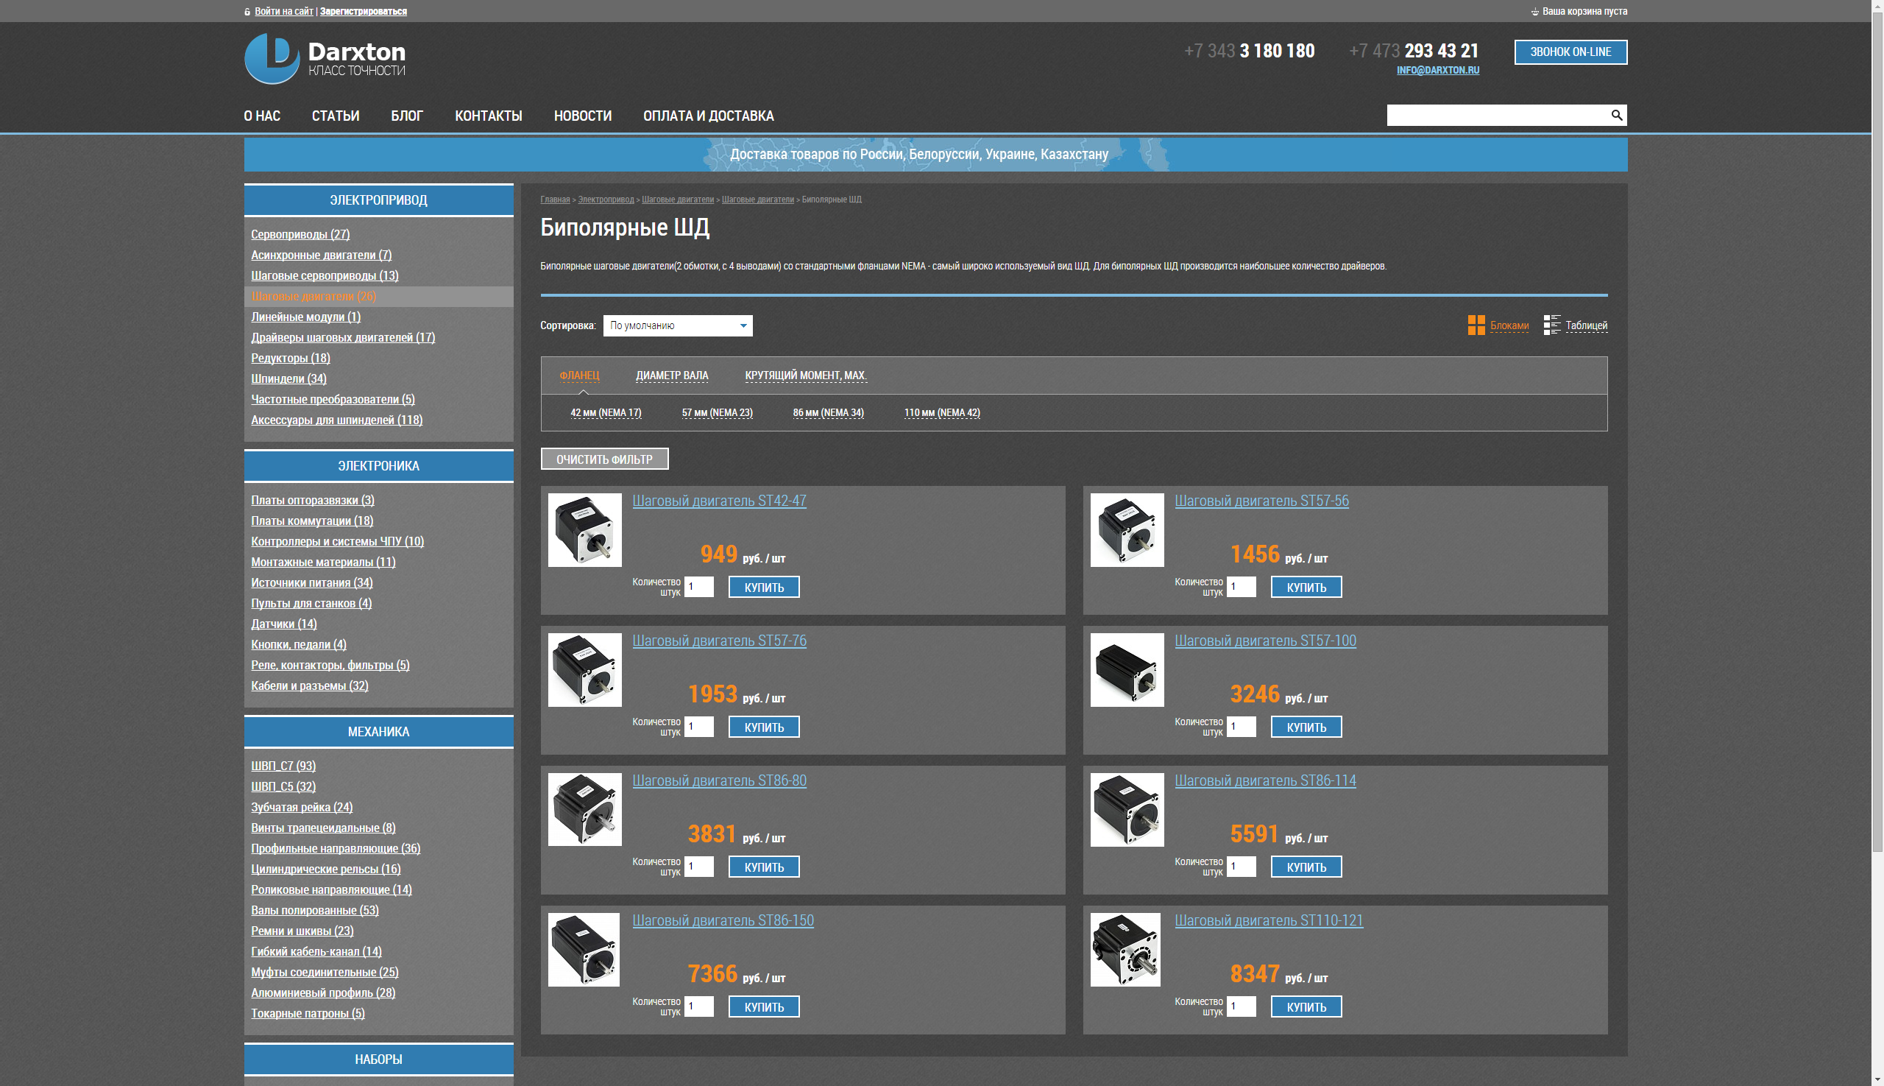1884x1086 pixels.
Task: Click lock icon next to Войти на сайт
Action: pos(247,12)
